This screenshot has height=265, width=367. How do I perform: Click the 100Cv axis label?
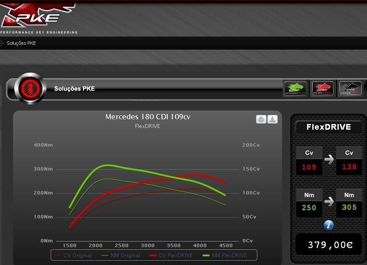click(251, 193)
